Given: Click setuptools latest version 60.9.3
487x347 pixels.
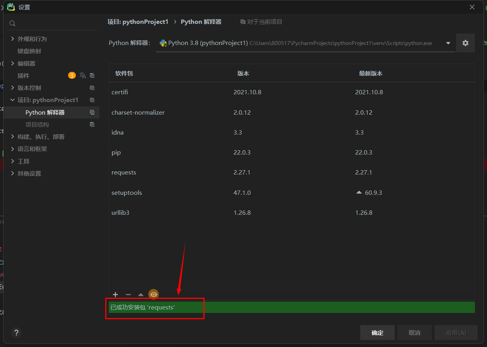Looking at the screenshot, I should (373, 192).
